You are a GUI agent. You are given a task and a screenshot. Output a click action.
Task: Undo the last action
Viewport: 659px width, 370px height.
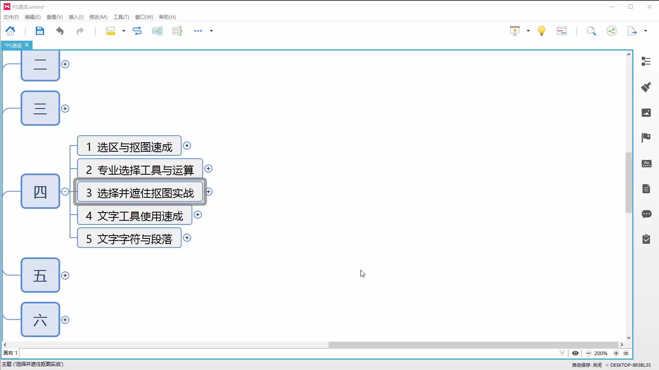[x=60, y=31]
